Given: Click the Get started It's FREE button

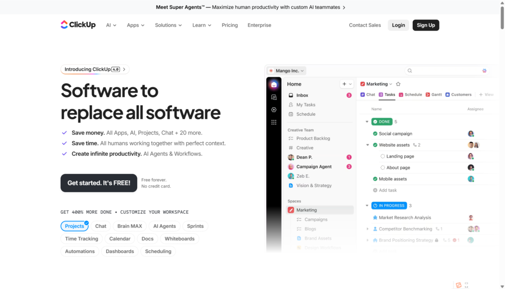Looking at the screenshot, I should [99, 183].
